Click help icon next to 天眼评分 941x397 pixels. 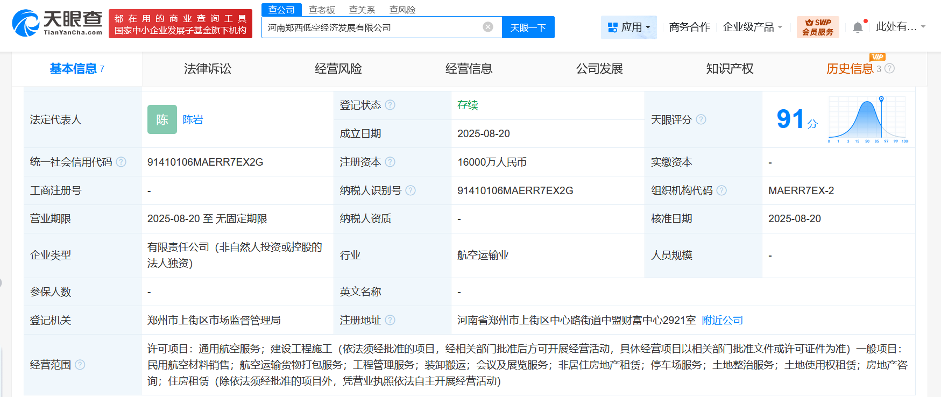(701, 119)
